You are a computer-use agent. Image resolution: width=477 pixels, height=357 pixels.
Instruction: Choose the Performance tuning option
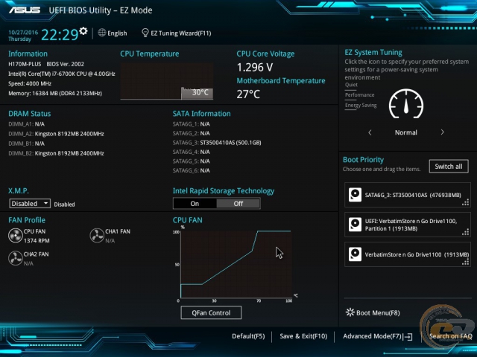pyautogui.click(x=359, y=95)
